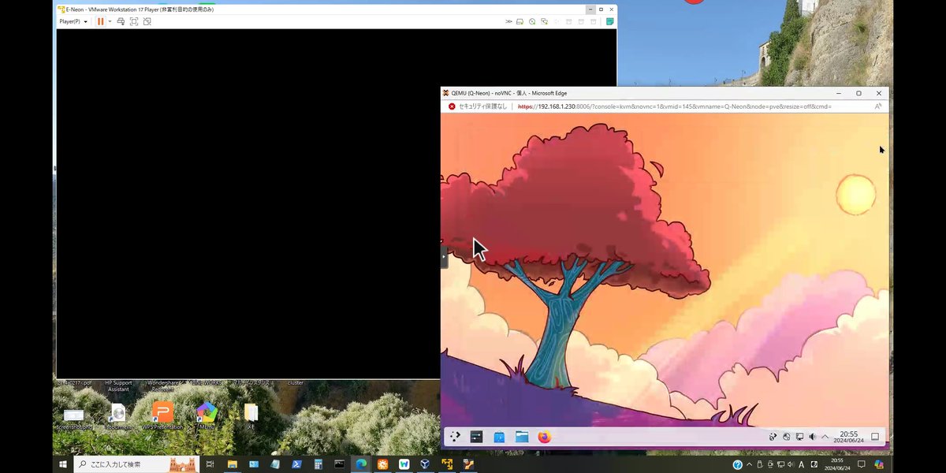Image resolution: width=946 pixels, height=473 pixels.
Task: Open Windows notification center
Action: [x=862, y=464]
